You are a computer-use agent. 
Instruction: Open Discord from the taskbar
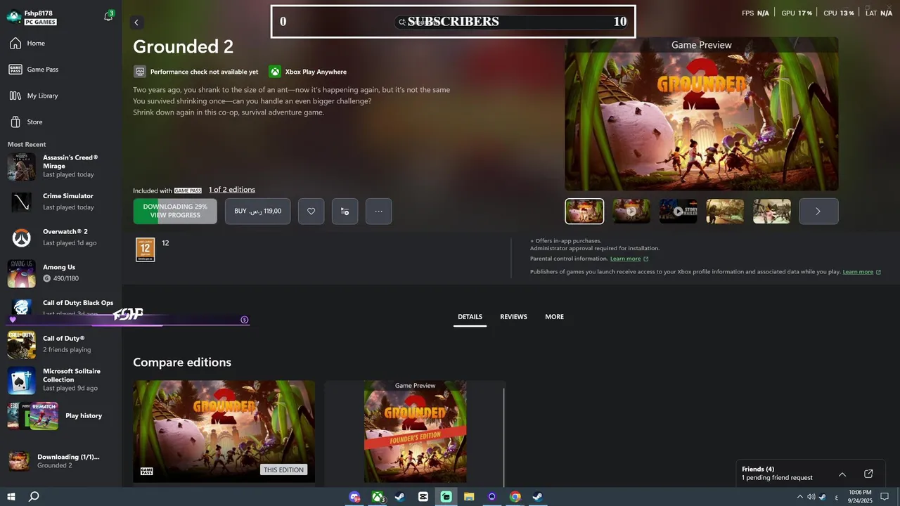tap(355, 497)
